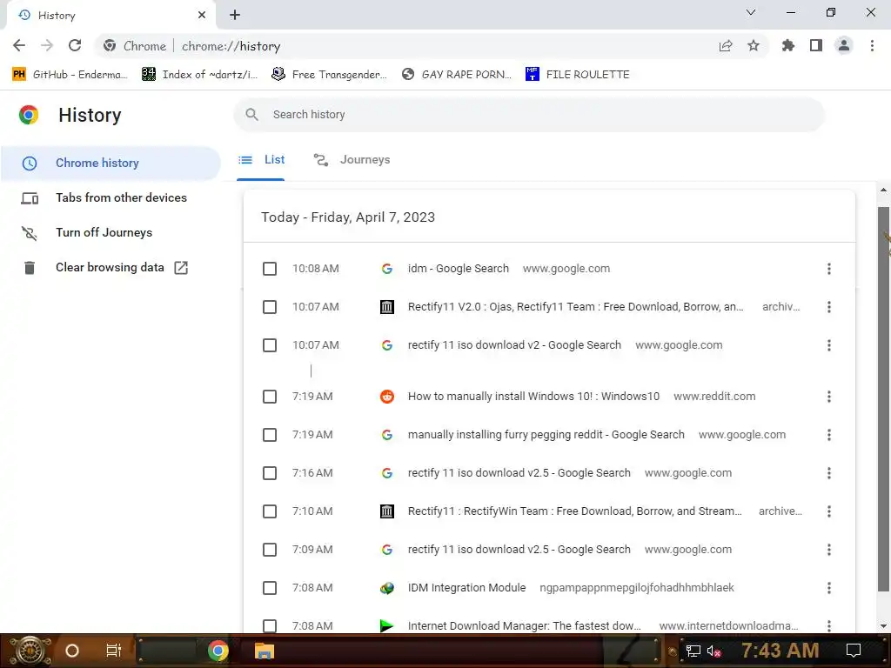Screen dimensions: 891x668
Task: Open How to manually install Windows 10 link
Action: coord(533,397)
